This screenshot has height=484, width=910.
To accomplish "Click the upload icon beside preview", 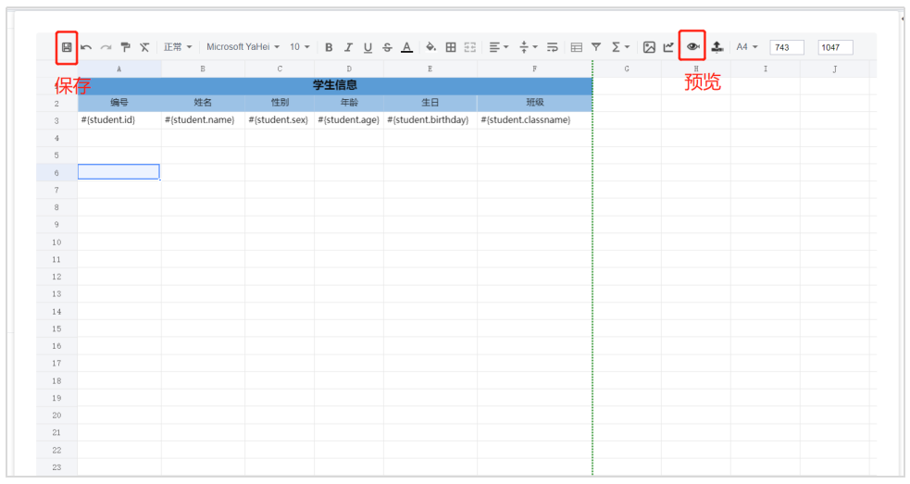I will click(x=717, y=47).
